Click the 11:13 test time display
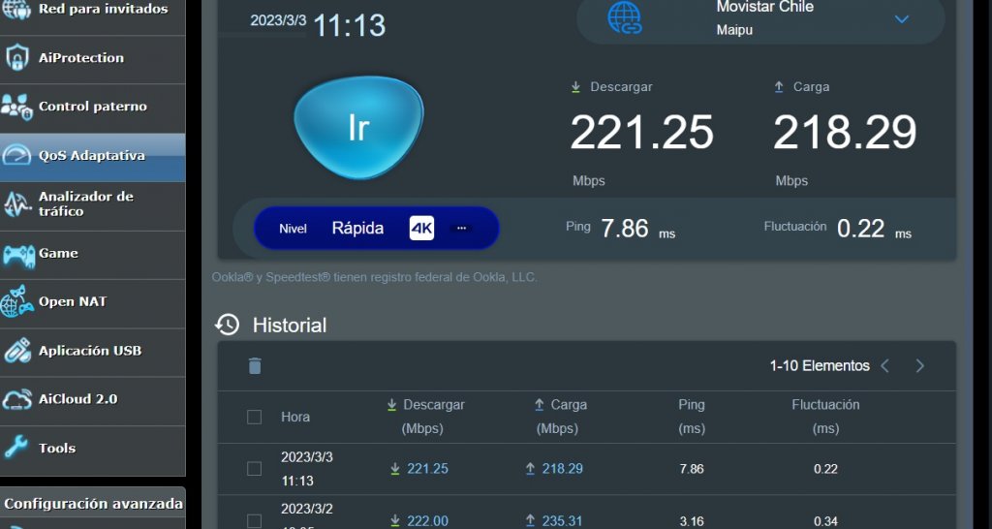 (x=349, y=25)
